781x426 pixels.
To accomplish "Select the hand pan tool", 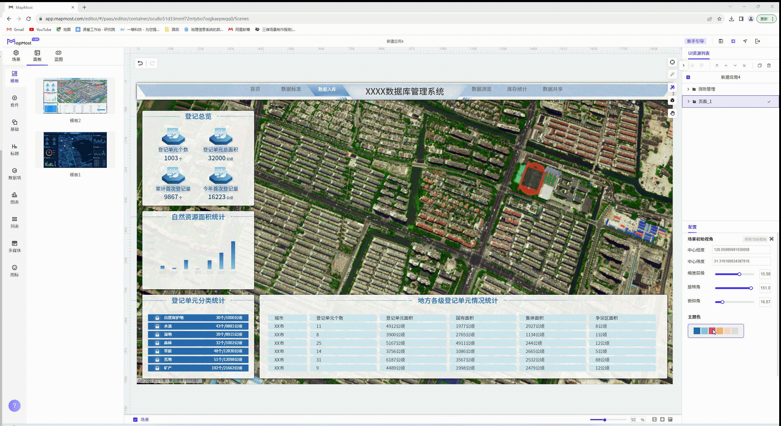I will (x=672, y=113).
